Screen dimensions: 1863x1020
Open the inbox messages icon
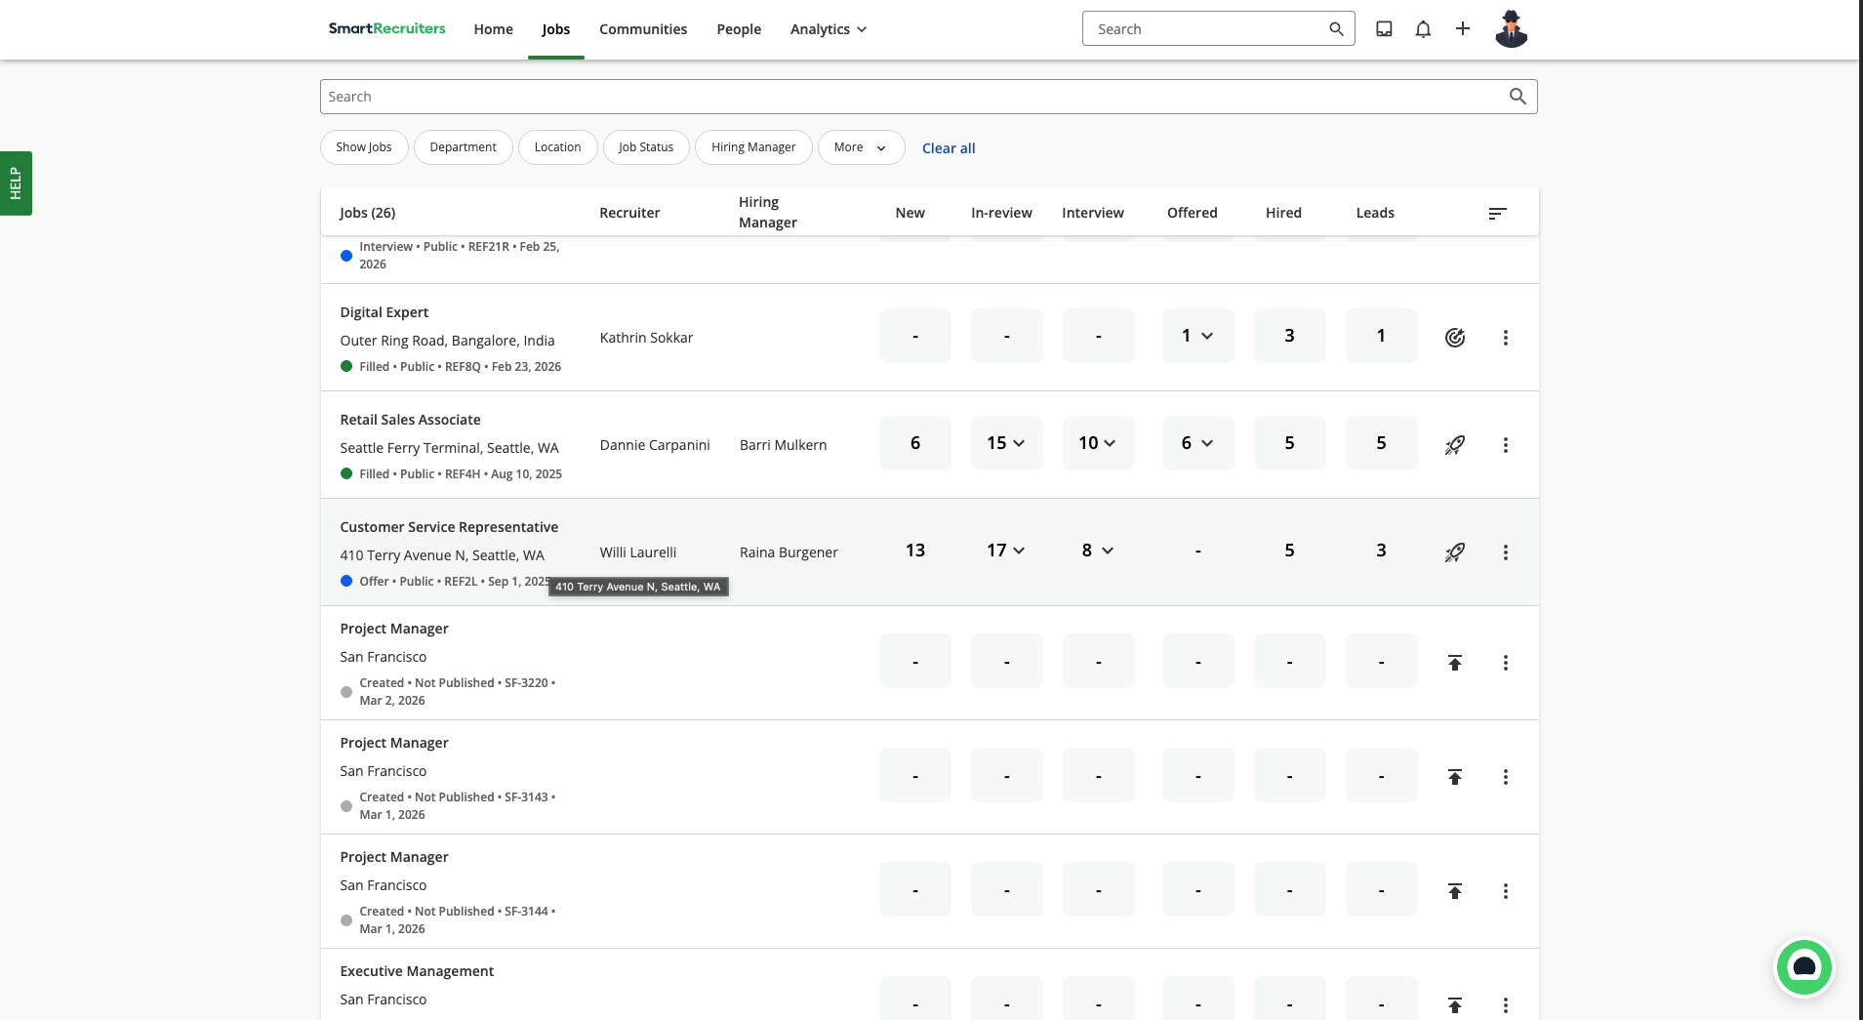pos(1384,29)
